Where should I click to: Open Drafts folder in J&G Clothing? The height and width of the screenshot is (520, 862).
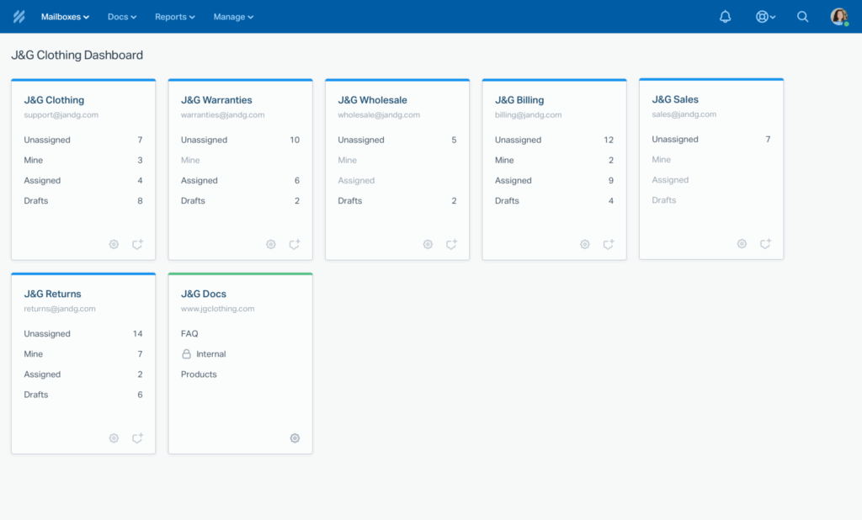[x=36, y=200]
